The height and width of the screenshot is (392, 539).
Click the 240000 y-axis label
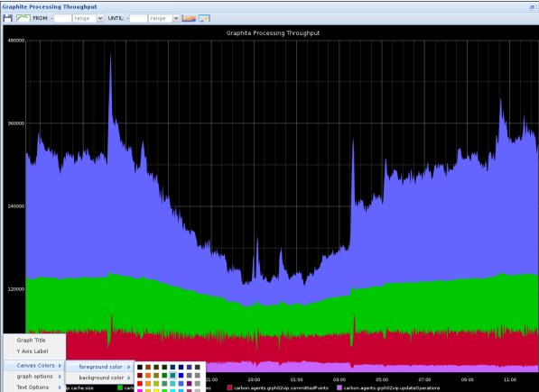[x=16, y=206]
